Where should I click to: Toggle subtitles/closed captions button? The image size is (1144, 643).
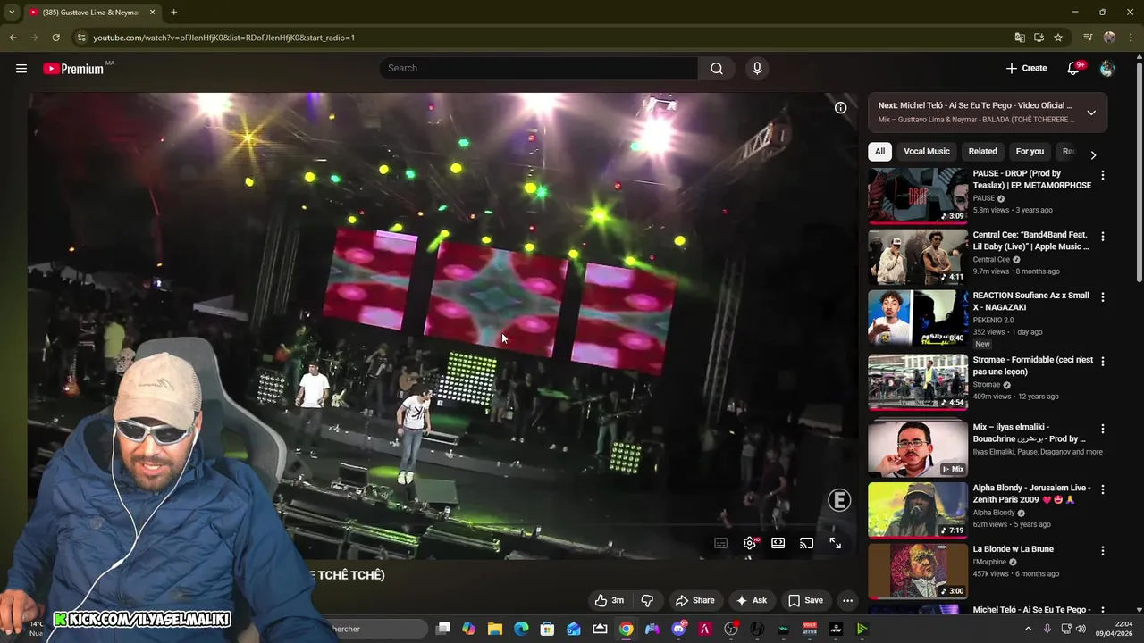[x=721, y=543]
